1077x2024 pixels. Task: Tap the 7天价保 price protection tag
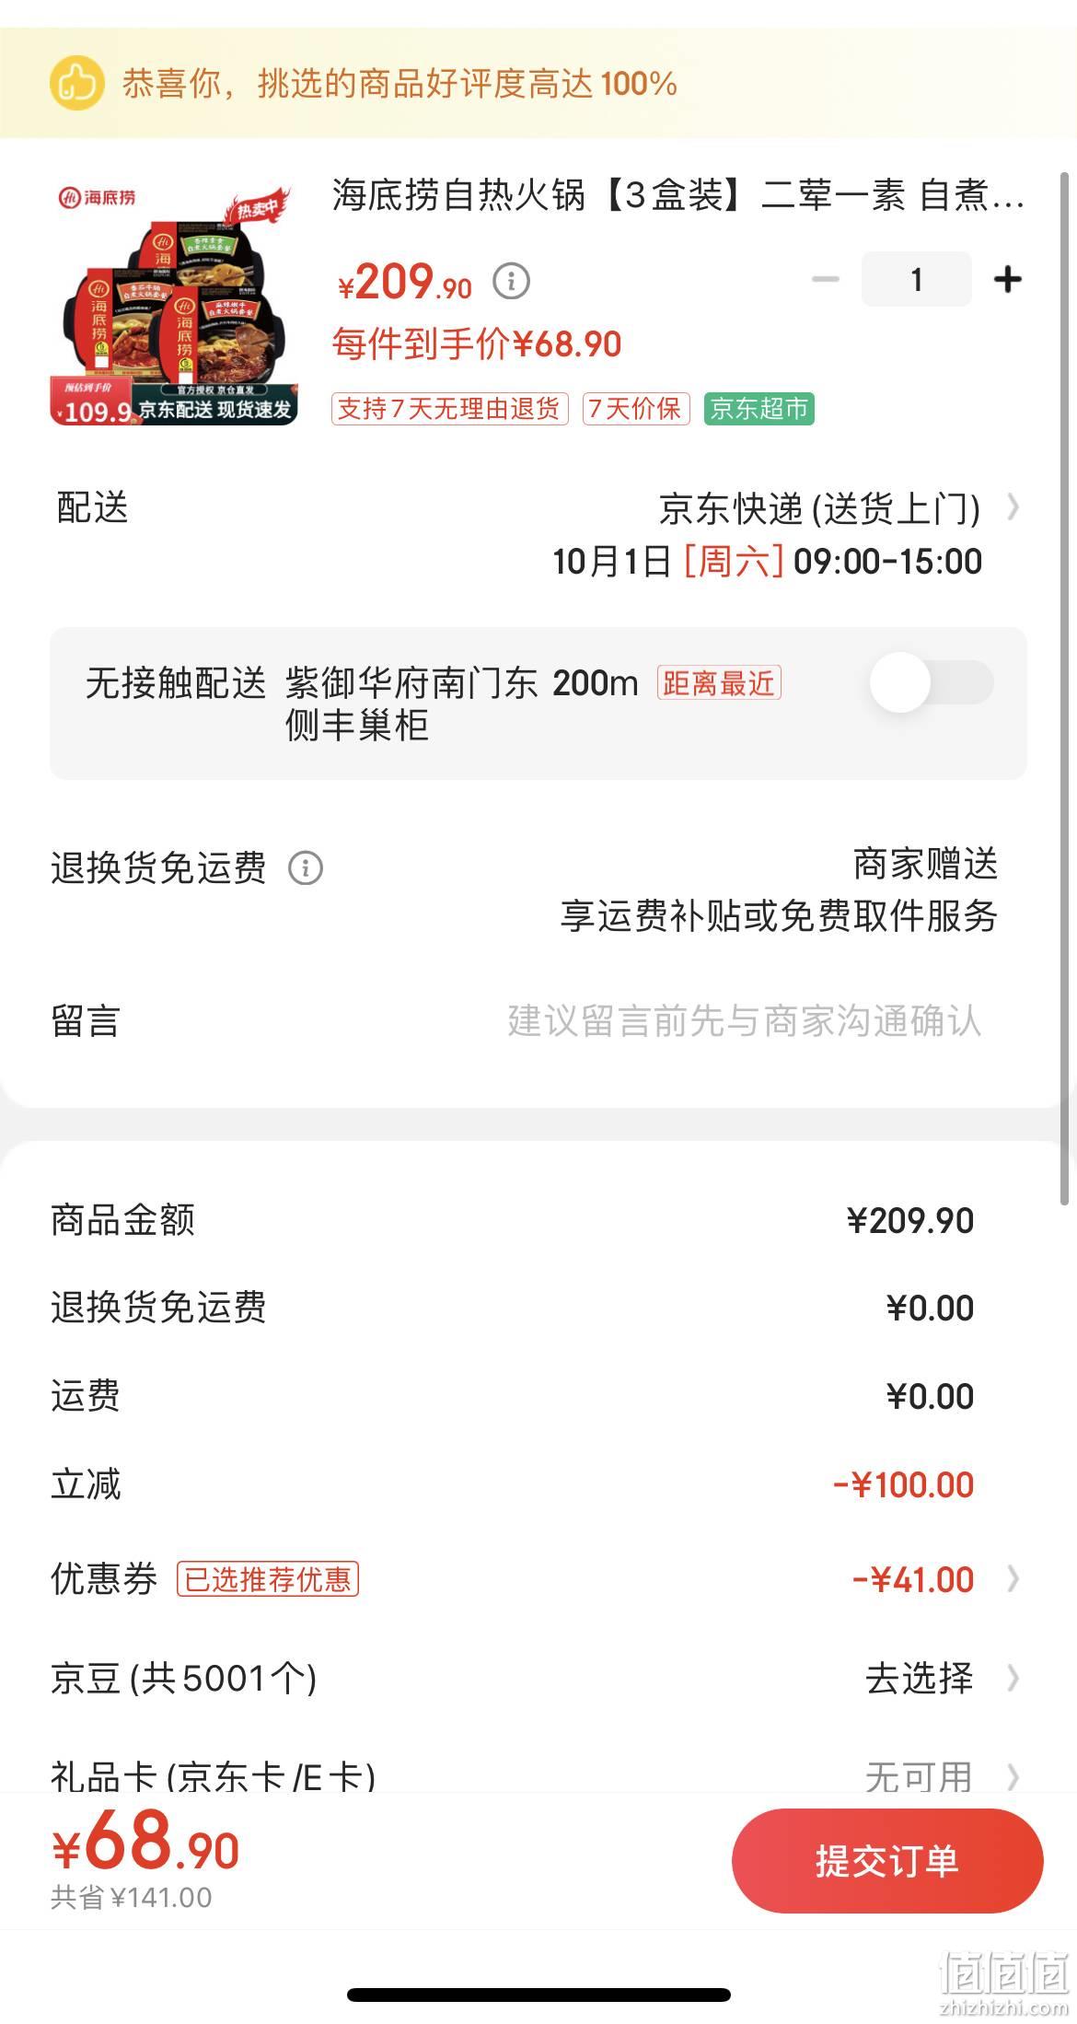[x=636, y=409]
